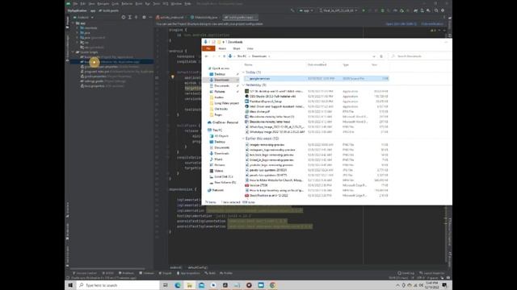Expand the manifests folder in project tree
517x290 pixels.
(78, 28)
